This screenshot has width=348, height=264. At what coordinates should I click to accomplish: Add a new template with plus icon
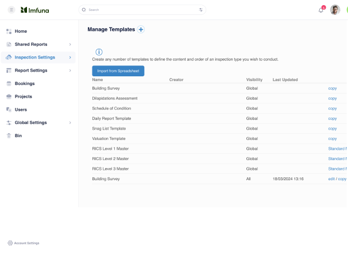click(141, 29)
